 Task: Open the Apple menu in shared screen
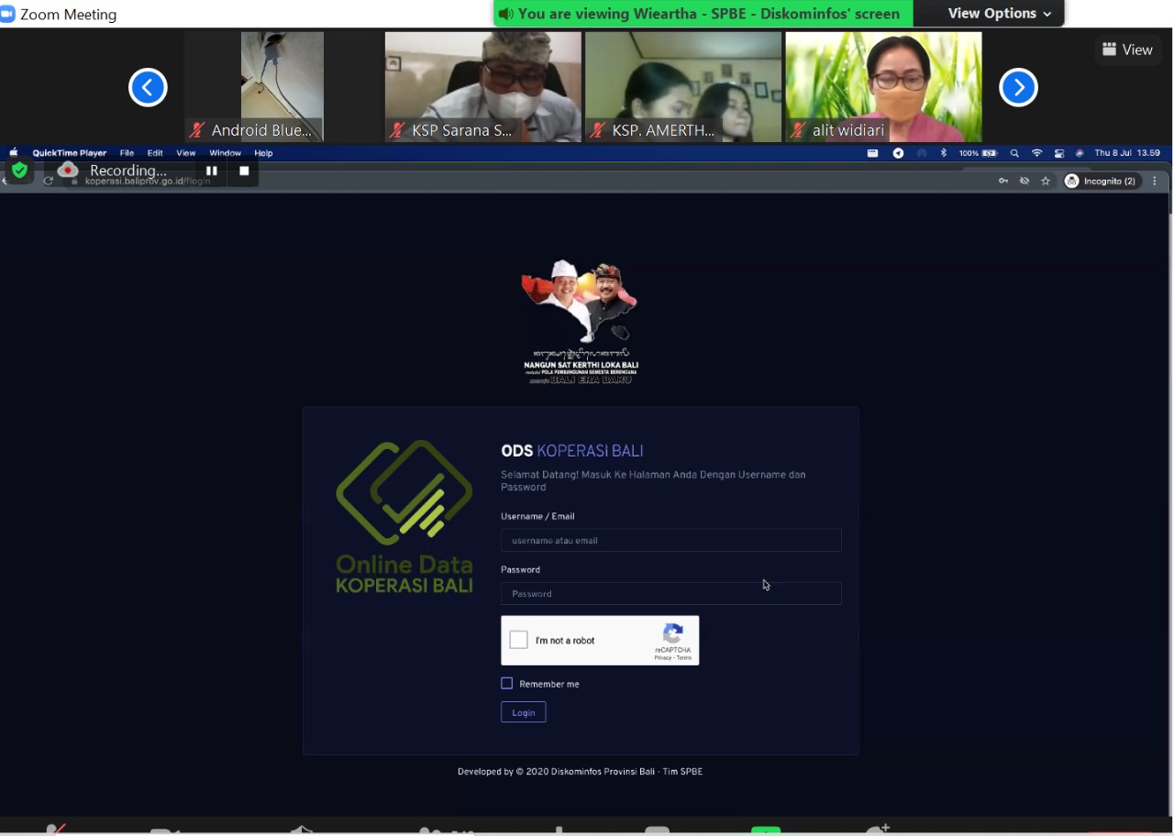(x=13, y=153)
